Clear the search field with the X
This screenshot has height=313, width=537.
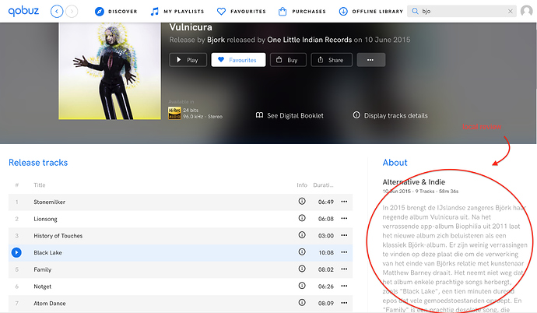(x=511, y=12)
